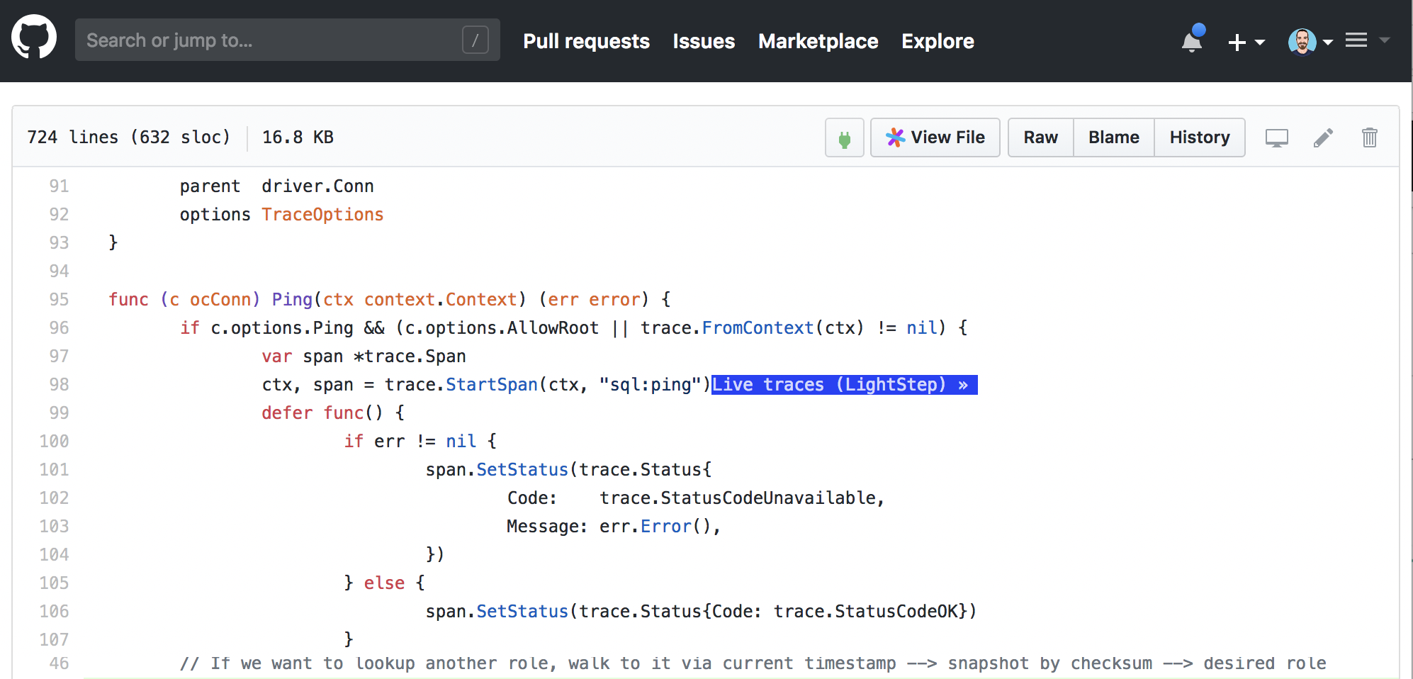1413x679 pixels.
Task: Click SetStatus on line 101
Action: (522, 470)
